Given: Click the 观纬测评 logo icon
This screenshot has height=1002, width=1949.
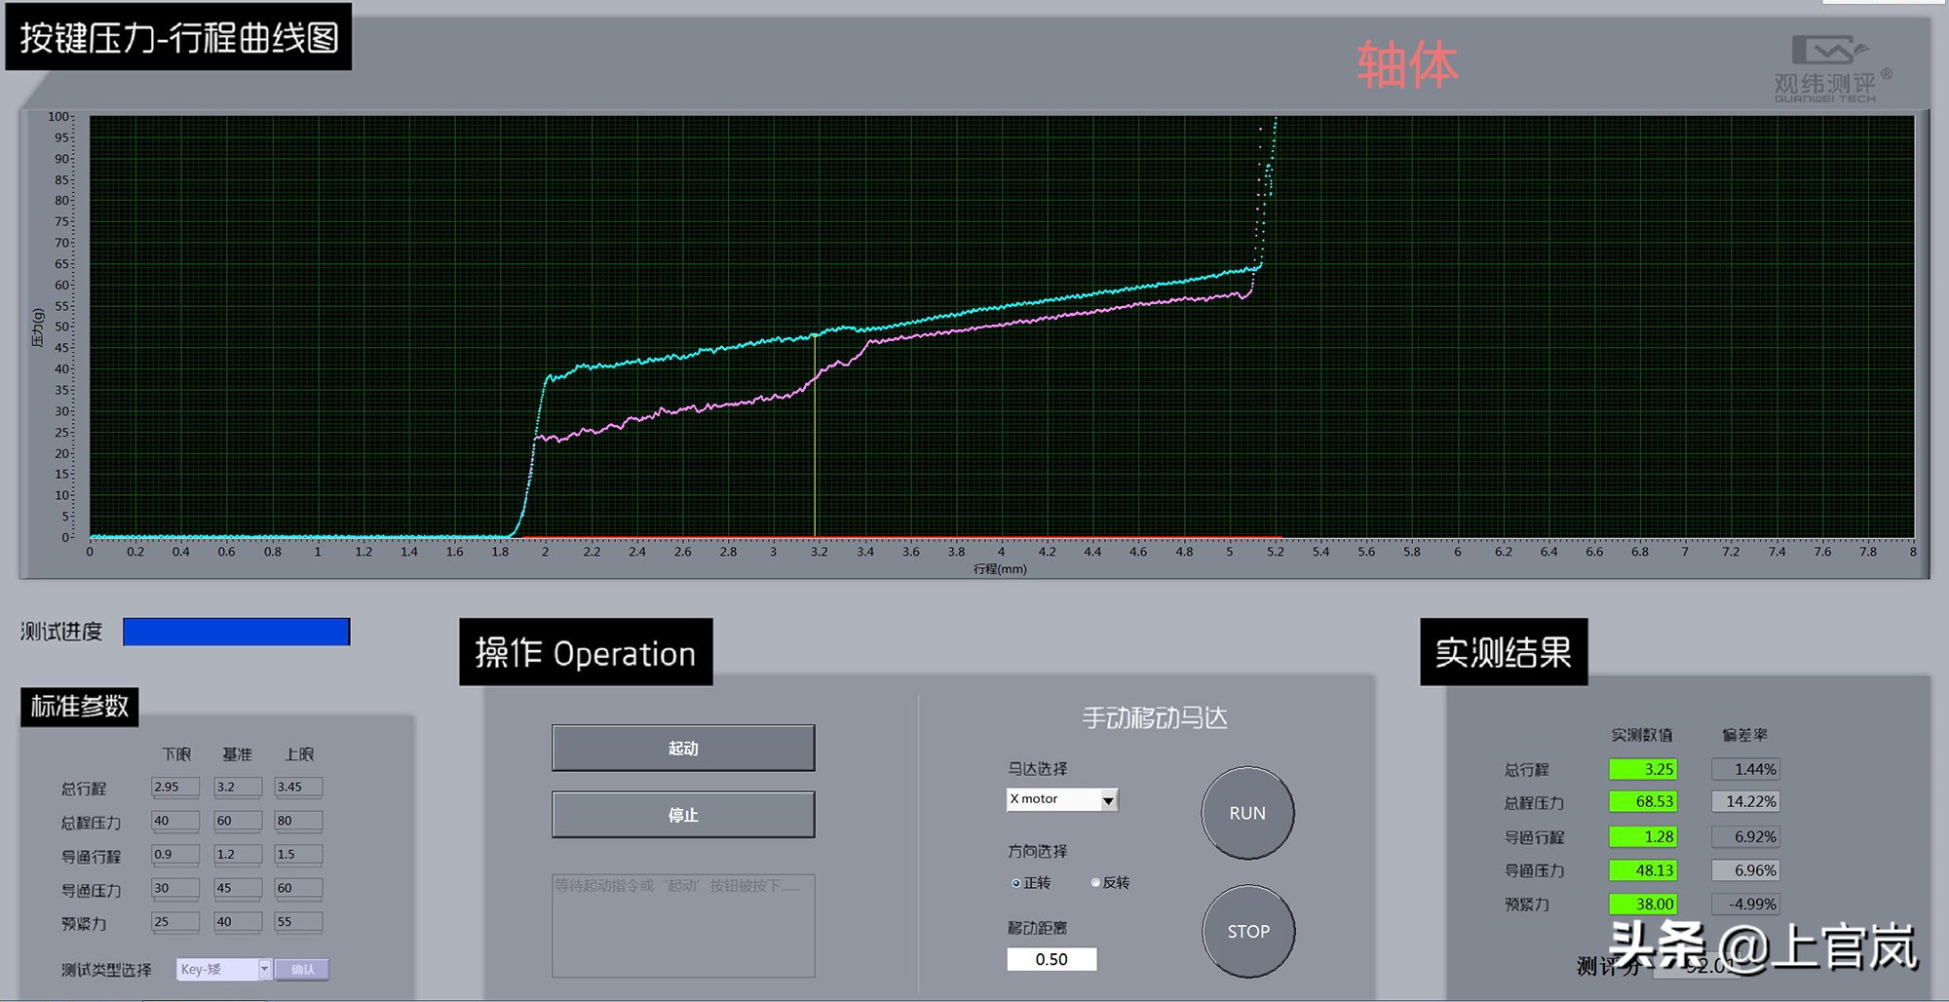Looking at the screenshot, I should click(x=1831, y=68).
